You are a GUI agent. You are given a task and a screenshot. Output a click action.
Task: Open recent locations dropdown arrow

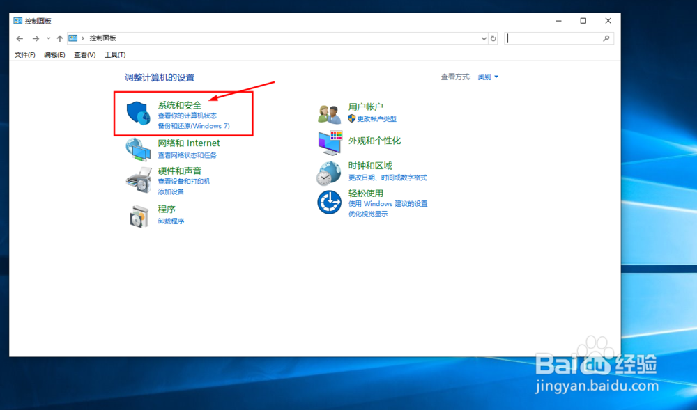pos(49,38)
